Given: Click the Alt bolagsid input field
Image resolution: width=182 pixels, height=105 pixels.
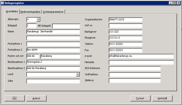Looking at the screenshot, I should coord(66,26).
